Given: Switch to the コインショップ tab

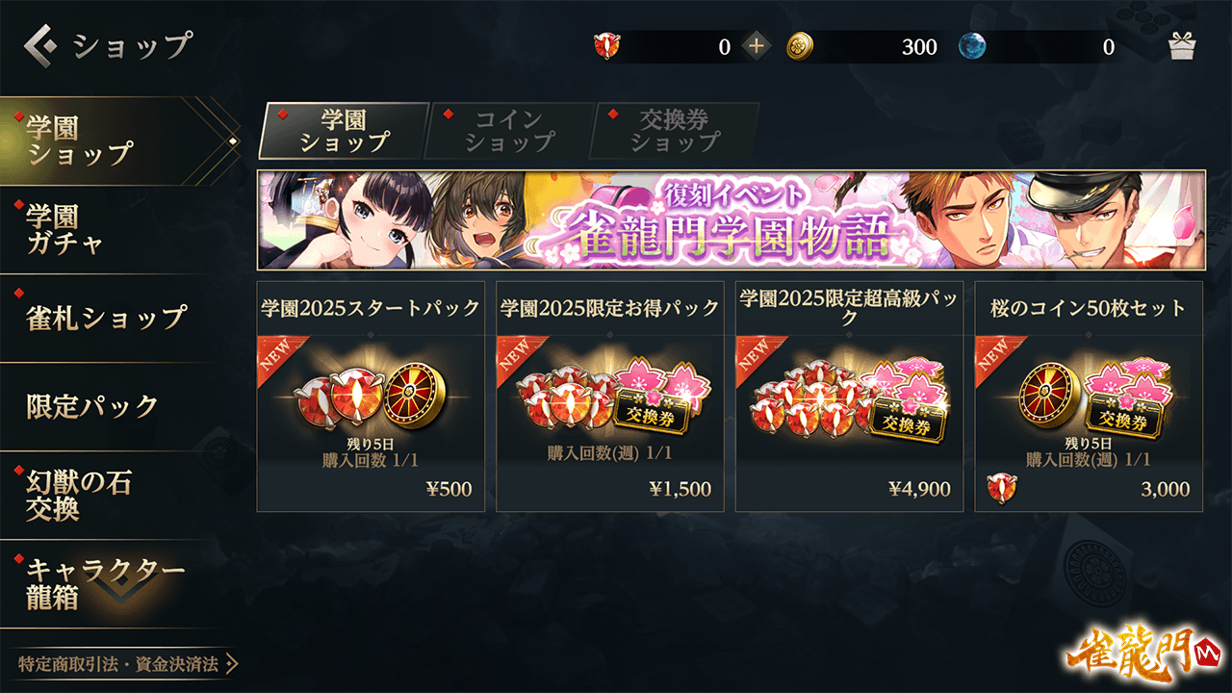Looking at the screenshot, I should (509, 131).
